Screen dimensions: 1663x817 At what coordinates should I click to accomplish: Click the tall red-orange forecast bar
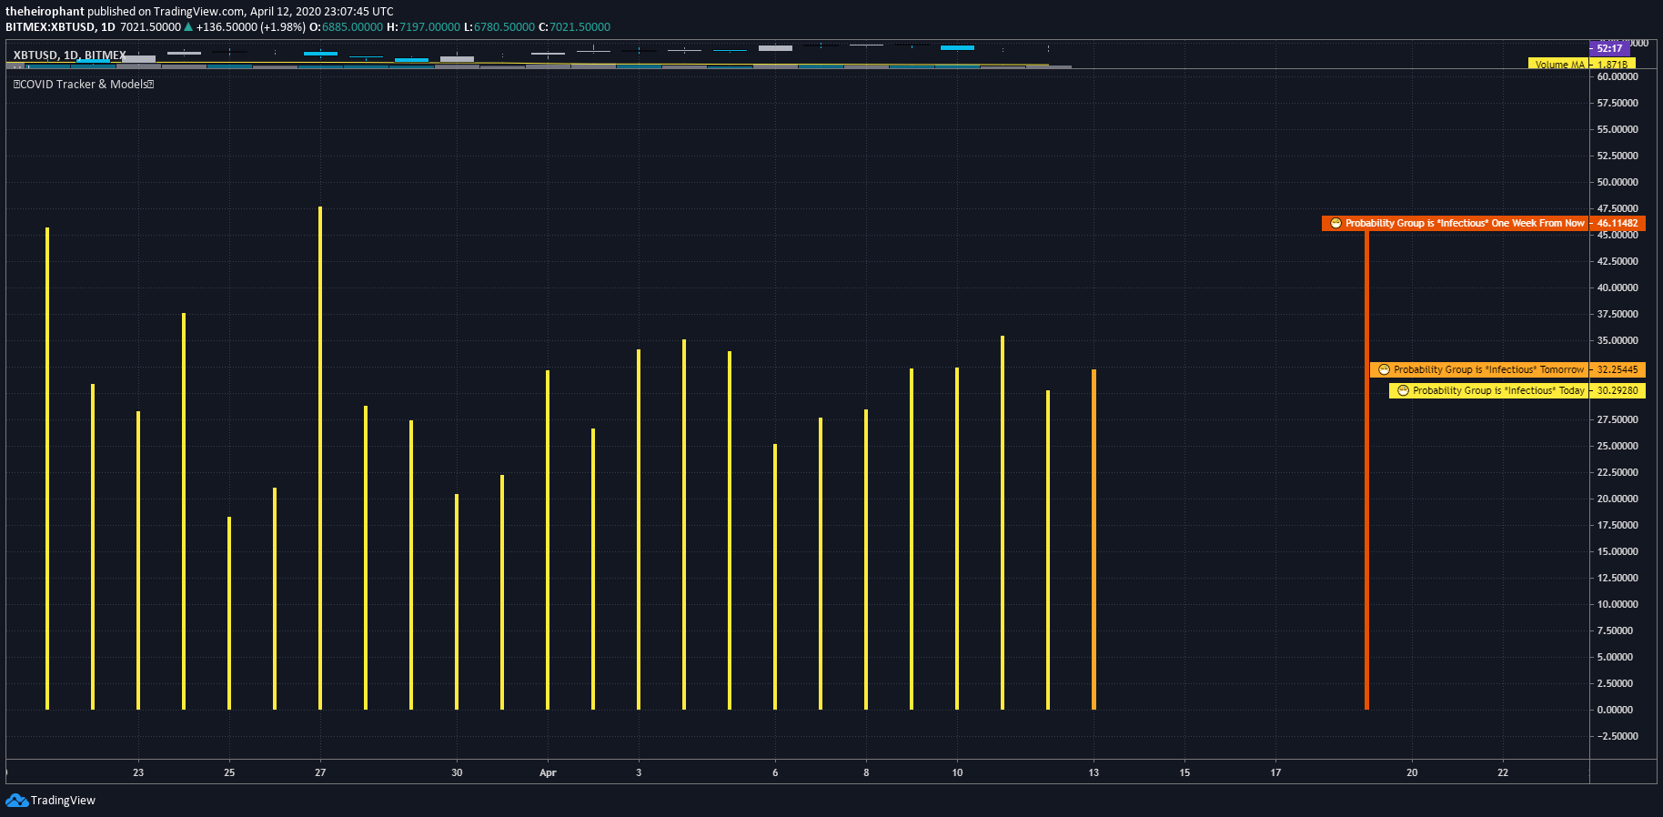pos(1366,469)
